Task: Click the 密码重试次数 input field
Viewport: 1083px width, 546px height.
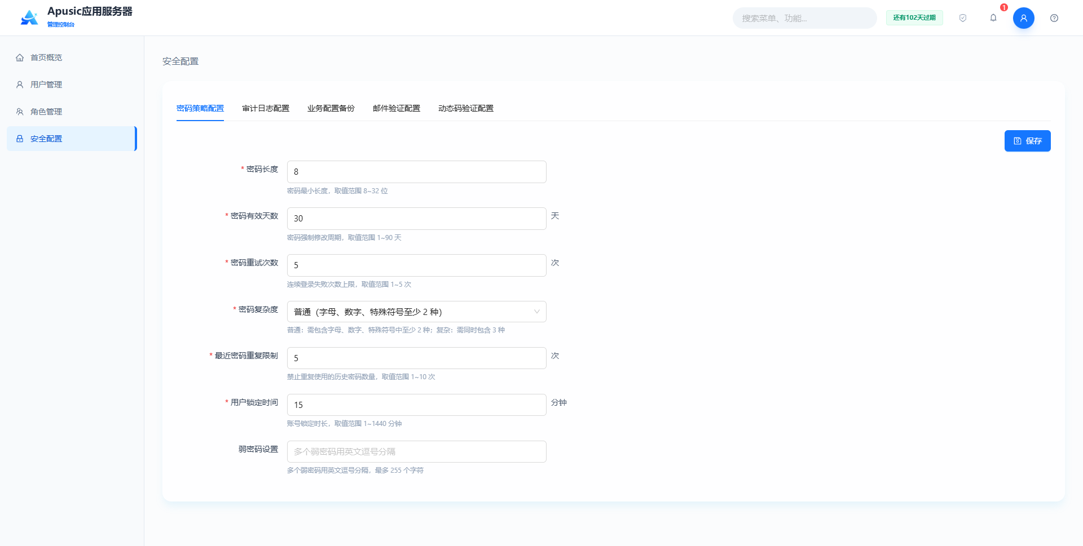Action: point(417,265)
